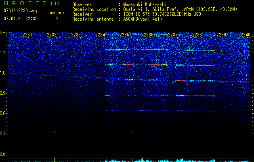Viewport: 254px width, 162px height.
Task: Click the Observer label
Action: pos(82,4)
